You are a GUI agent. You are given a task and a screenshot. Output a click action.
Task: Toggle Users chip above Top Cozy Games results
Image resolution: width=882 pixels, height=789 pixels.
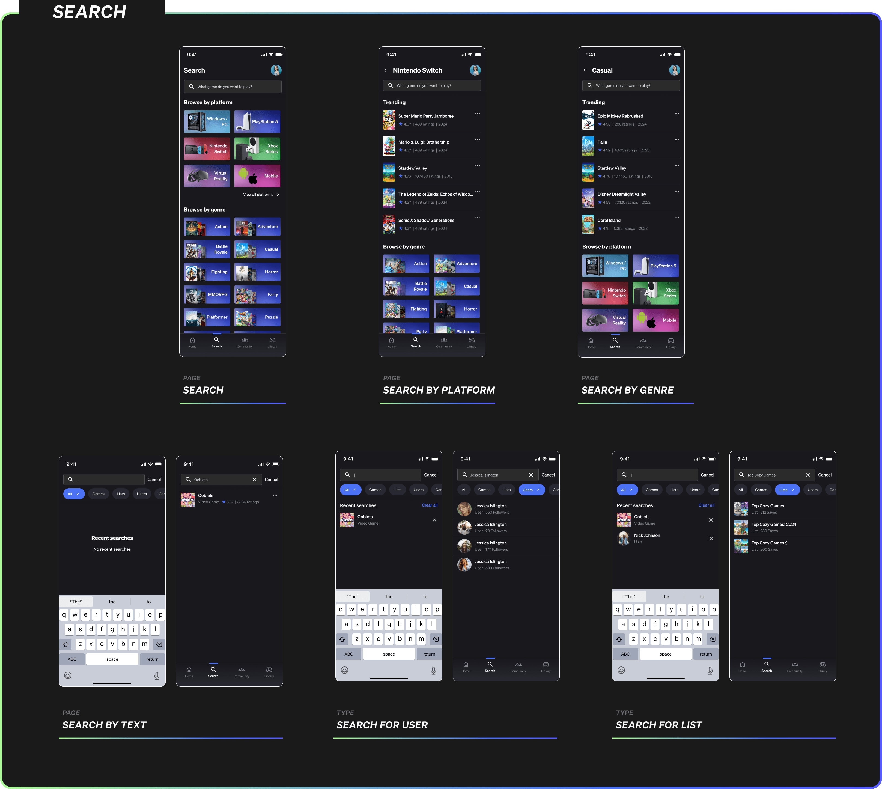point(813,490)
